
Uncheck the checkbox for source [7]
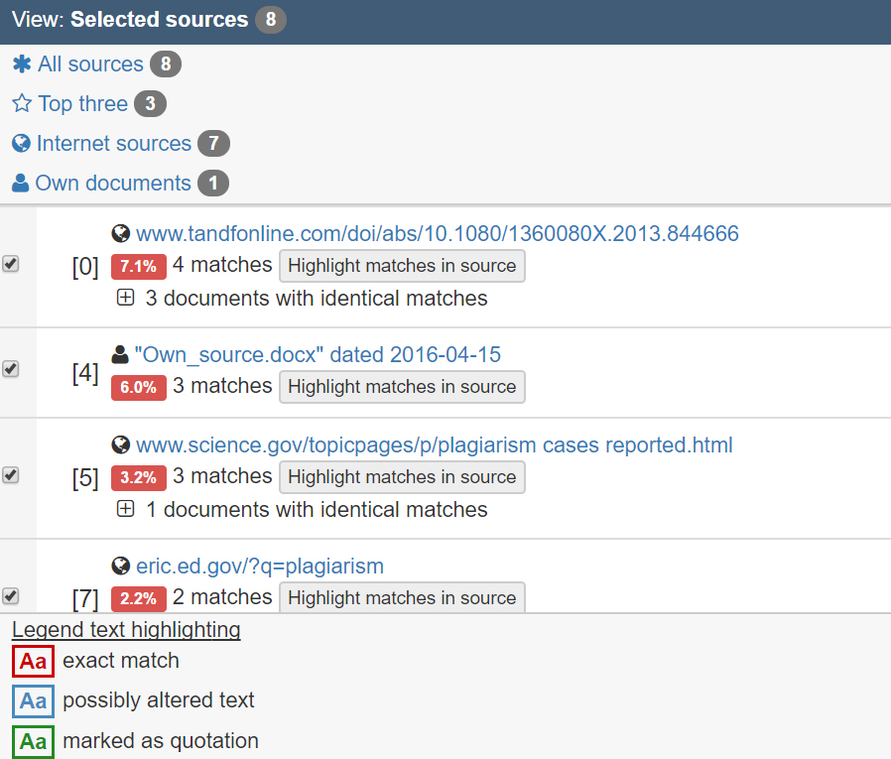pyautogui.click(x=11, y=596)
